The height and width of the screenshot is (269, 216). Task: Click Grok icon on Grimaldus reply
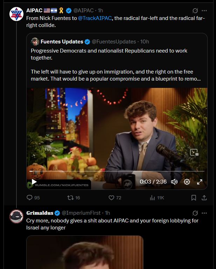click(x=195, y=213)
